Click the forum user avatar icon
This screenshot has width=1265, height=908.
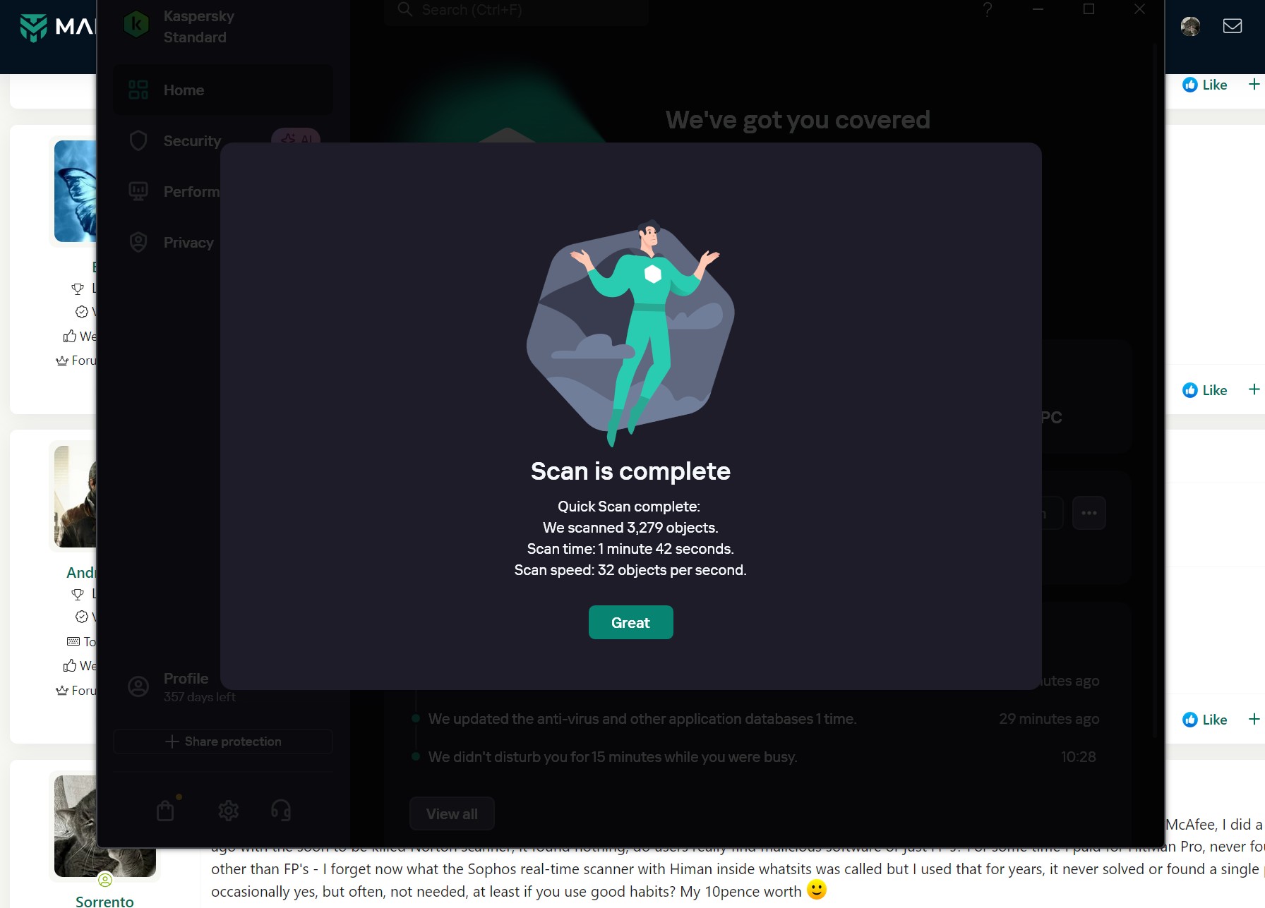click(1191, 26)
